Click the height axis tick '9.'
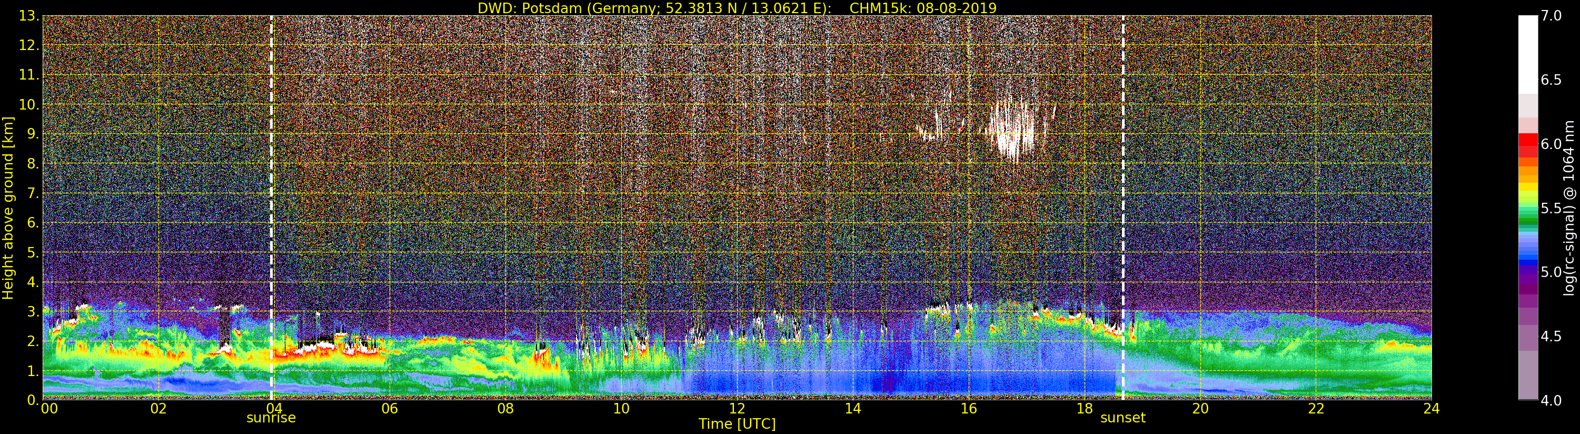 click(33, 134)
